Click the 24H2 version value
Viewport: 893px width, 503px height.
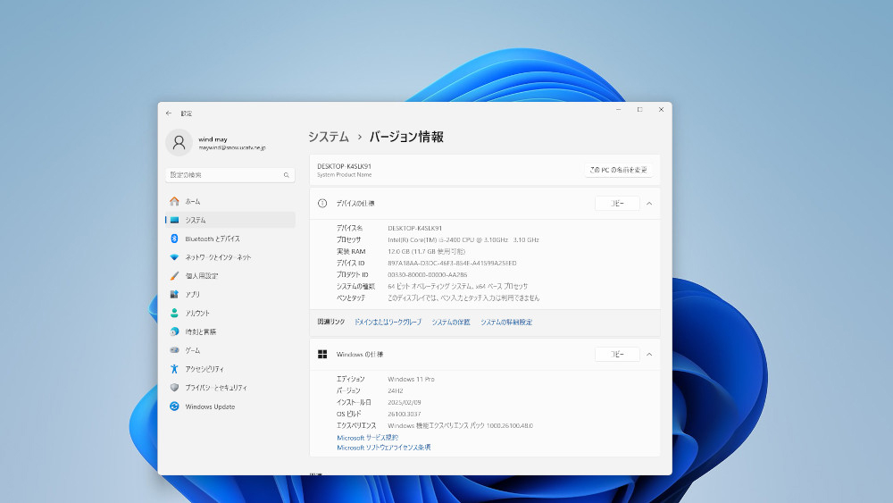click(396, 390)
